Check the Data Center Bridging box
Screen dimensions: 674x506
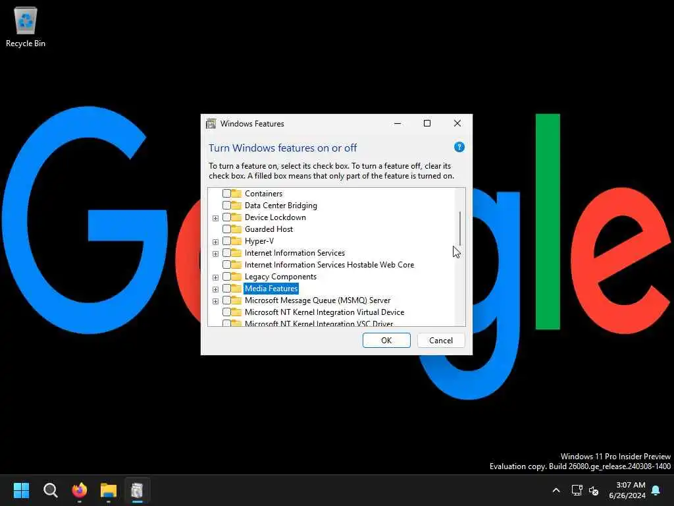(x=226, y=206)
